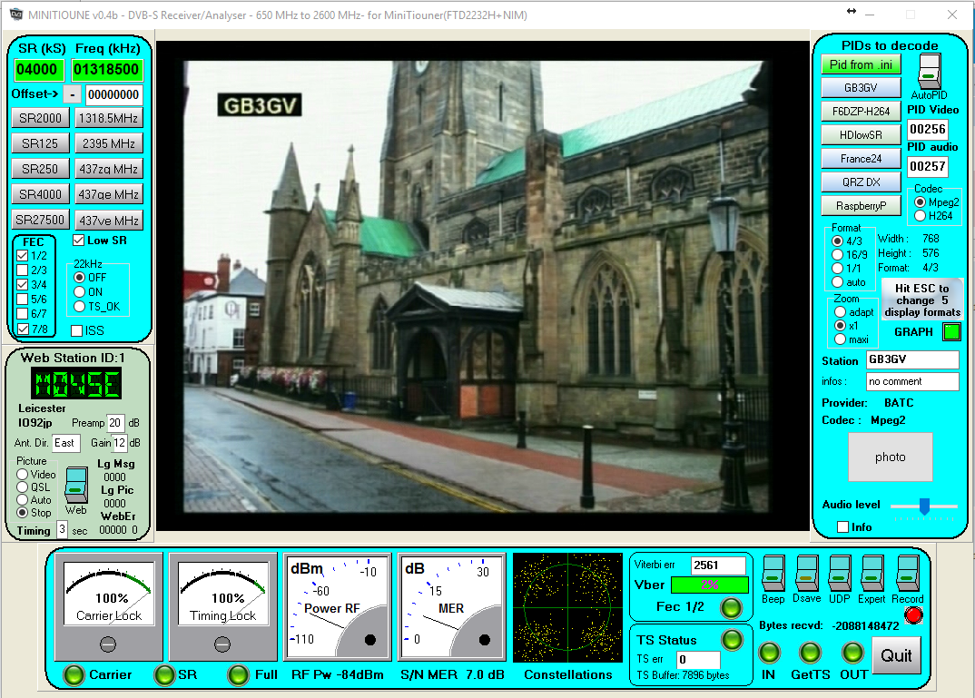975x698 pixels.
Task: Flip the Web station switch
Action: (75, 484)
